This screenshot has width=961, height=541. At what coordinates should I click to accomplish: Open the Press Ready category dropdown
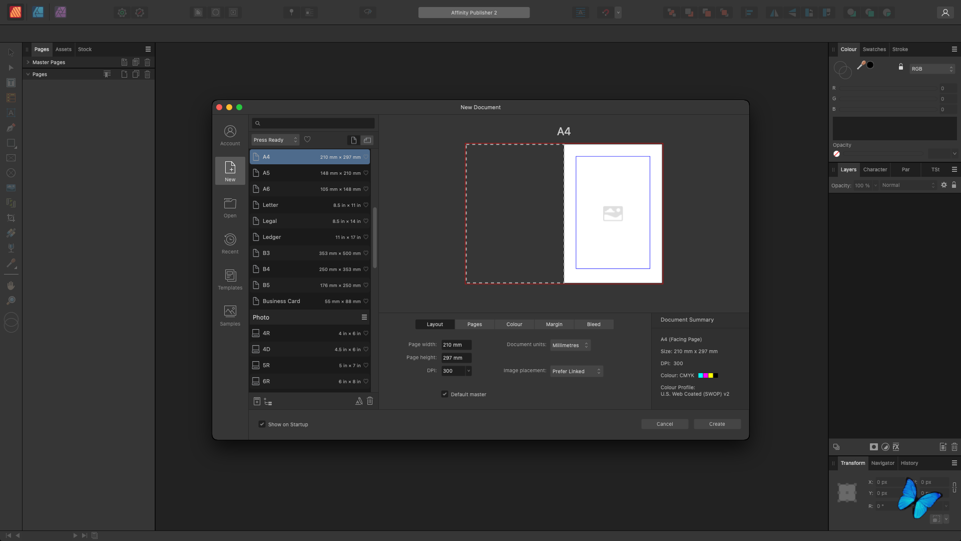(x=275, y=140)
